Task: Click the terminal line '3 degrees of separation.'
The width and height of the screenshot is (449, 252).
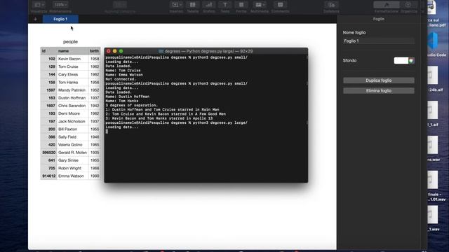Action: tap(131, 105)
